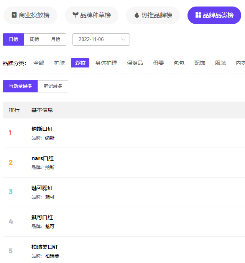Click the grid icon beside 品牌品类榜
The width and height of the screenshot is (245, 263).
(198, 15)
